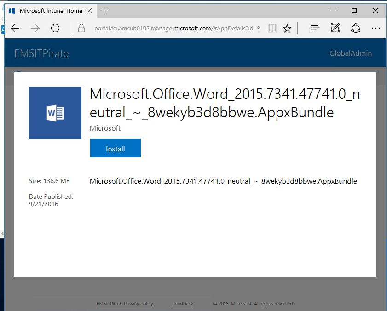Click the padlock site security icon
Viewport: 387px width, 311px height.
click(x=81, y=29)
